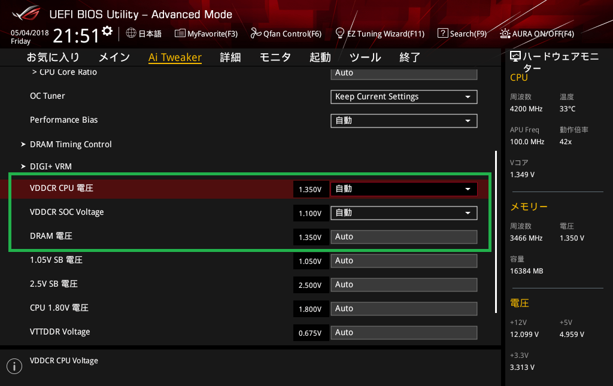Viewport: 613px width, 386px height.
Task: Select the DRAM 電圧 label
Action: (x=51, y=236)
